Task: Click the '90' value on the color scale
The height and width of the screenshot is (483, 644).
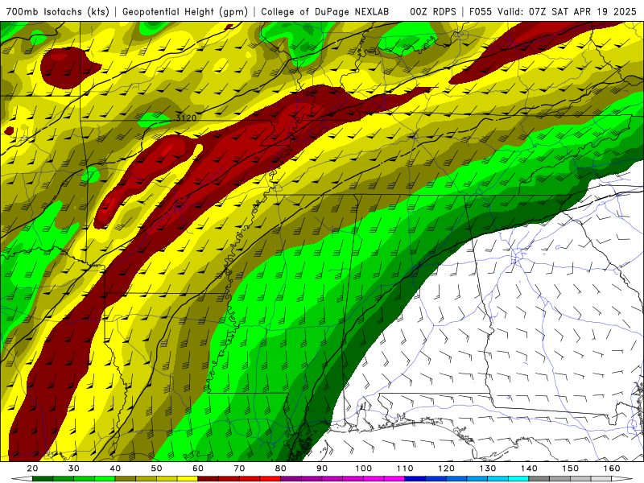Action: (322, 469)
